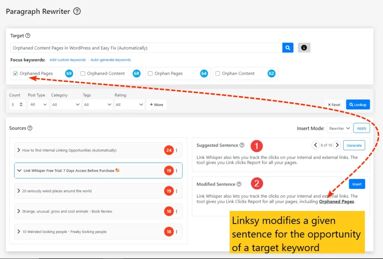The height and width of the screenshot is (259, 383).
Task: Apply the insert mode
Action: pyautogui.click(x=362, y=128)
